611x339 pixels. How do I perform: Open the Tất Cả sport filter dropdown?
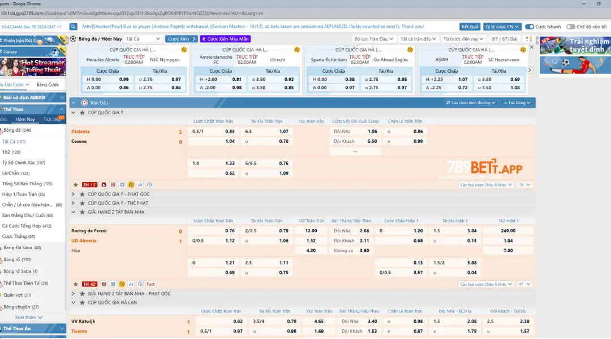point(143,39)
